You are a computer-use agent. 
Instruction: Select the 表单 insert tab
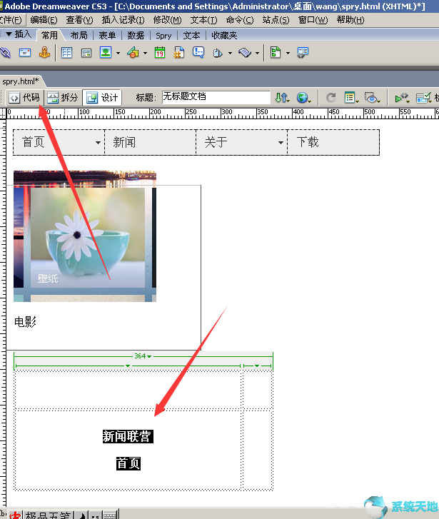coord(107,36)
